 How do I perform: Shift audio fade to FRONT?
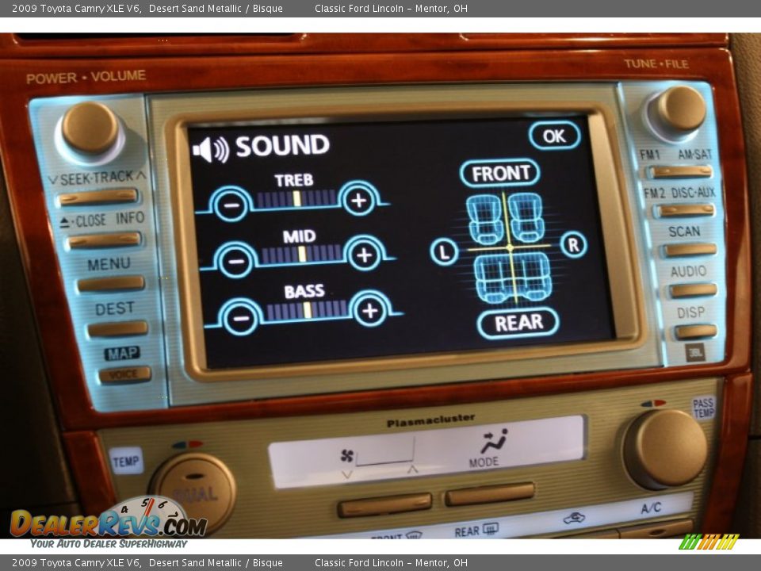pos(500,173)
